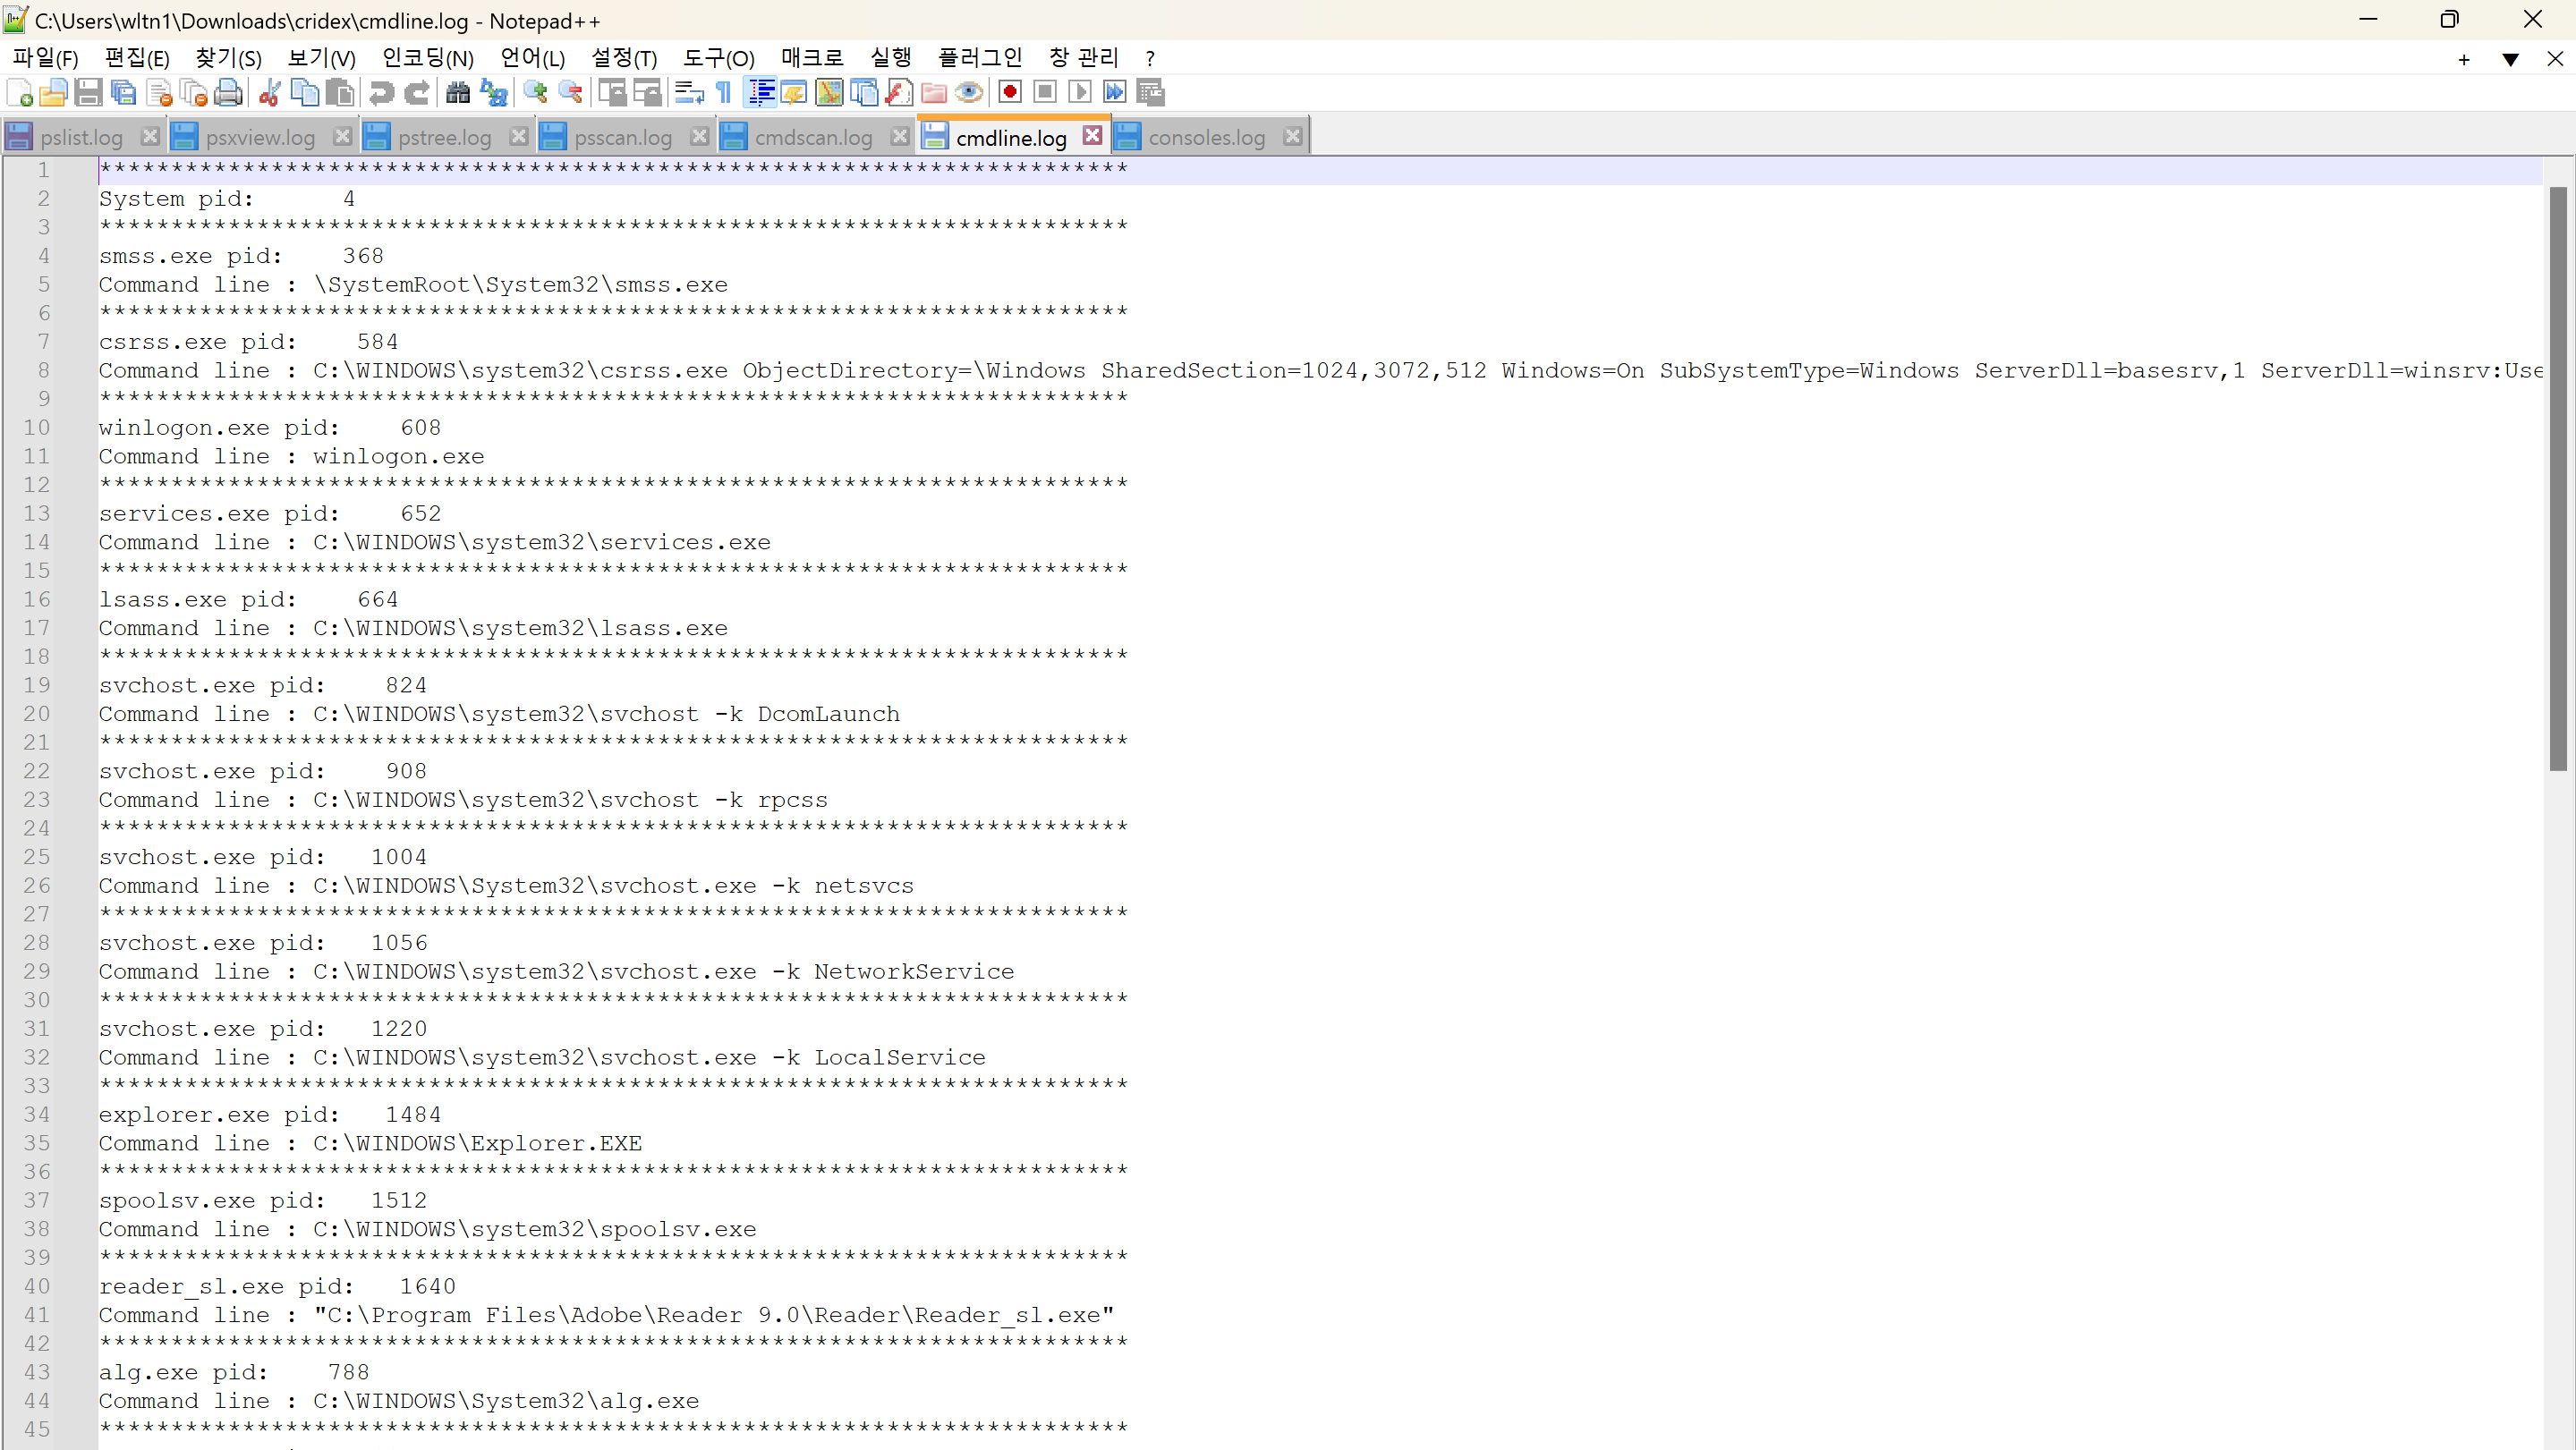Screen dimensions: 2576x1450
Task: Open the 플러그인 menu
Action: coord(980,58)
